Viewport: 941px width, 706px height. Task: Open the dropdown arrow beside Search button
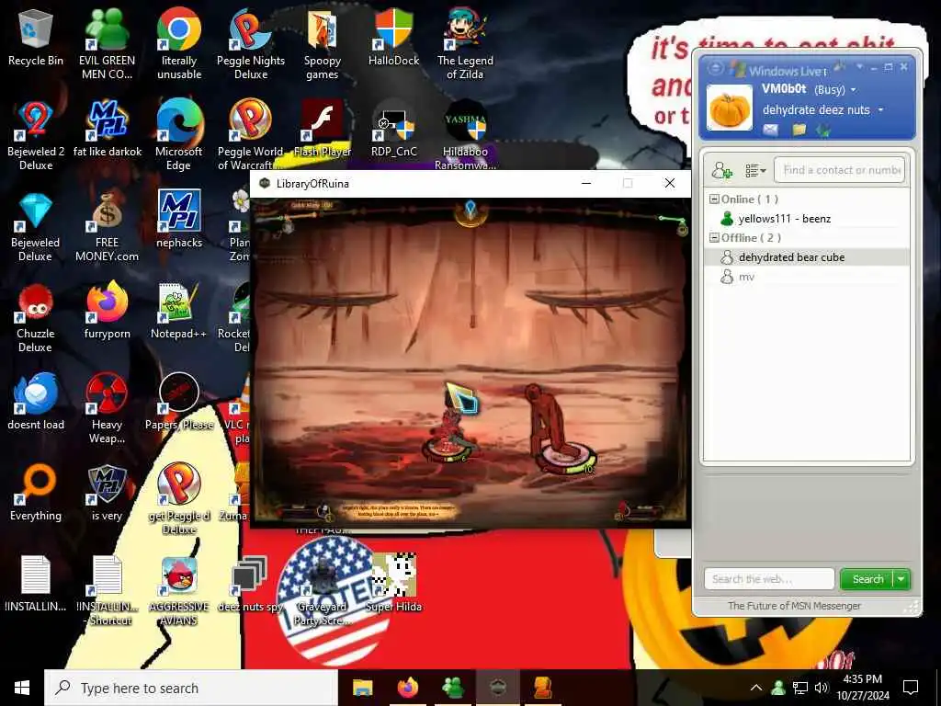[901, 579]
